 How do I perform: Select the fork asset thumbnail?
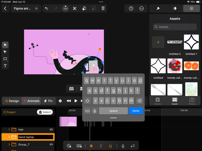click(158, 90)
